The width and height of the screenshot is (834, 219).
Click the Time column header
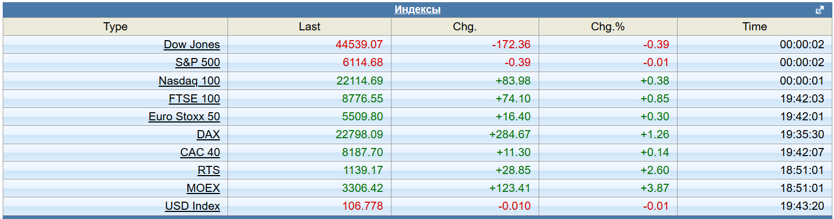755,27
